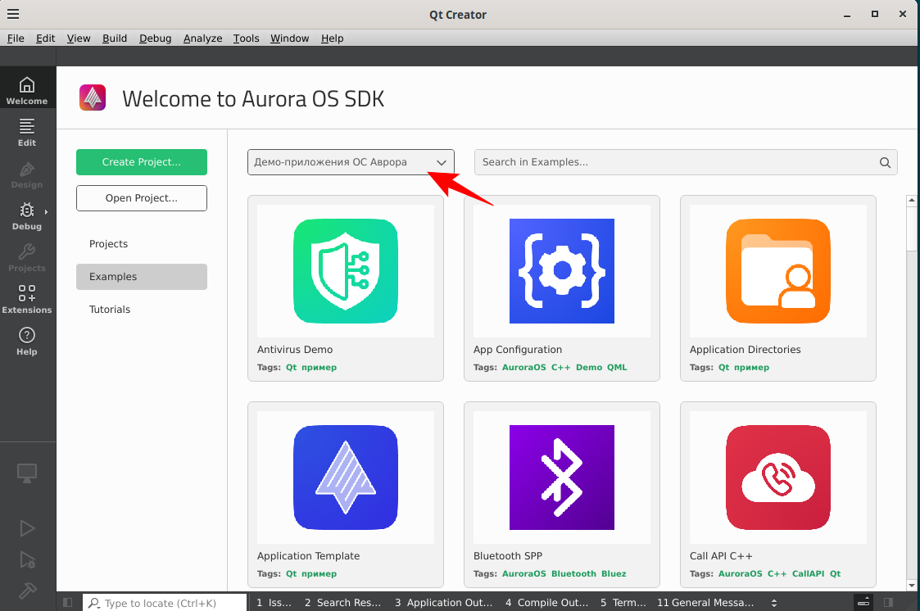Open the Welcome mode
920x611 pixels.
pos(27,91)
